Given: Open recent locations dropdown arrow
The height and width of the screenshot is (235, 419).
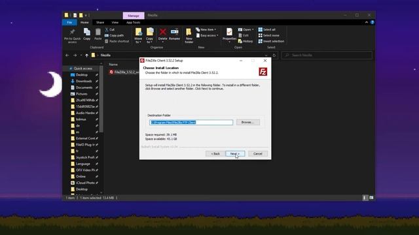Looking at the screenshot, I should (x=81, y=55).
